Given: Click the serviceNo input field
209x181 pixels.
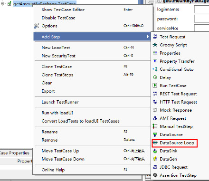Looking at the screenshot, I should click(x=201, y=28).
